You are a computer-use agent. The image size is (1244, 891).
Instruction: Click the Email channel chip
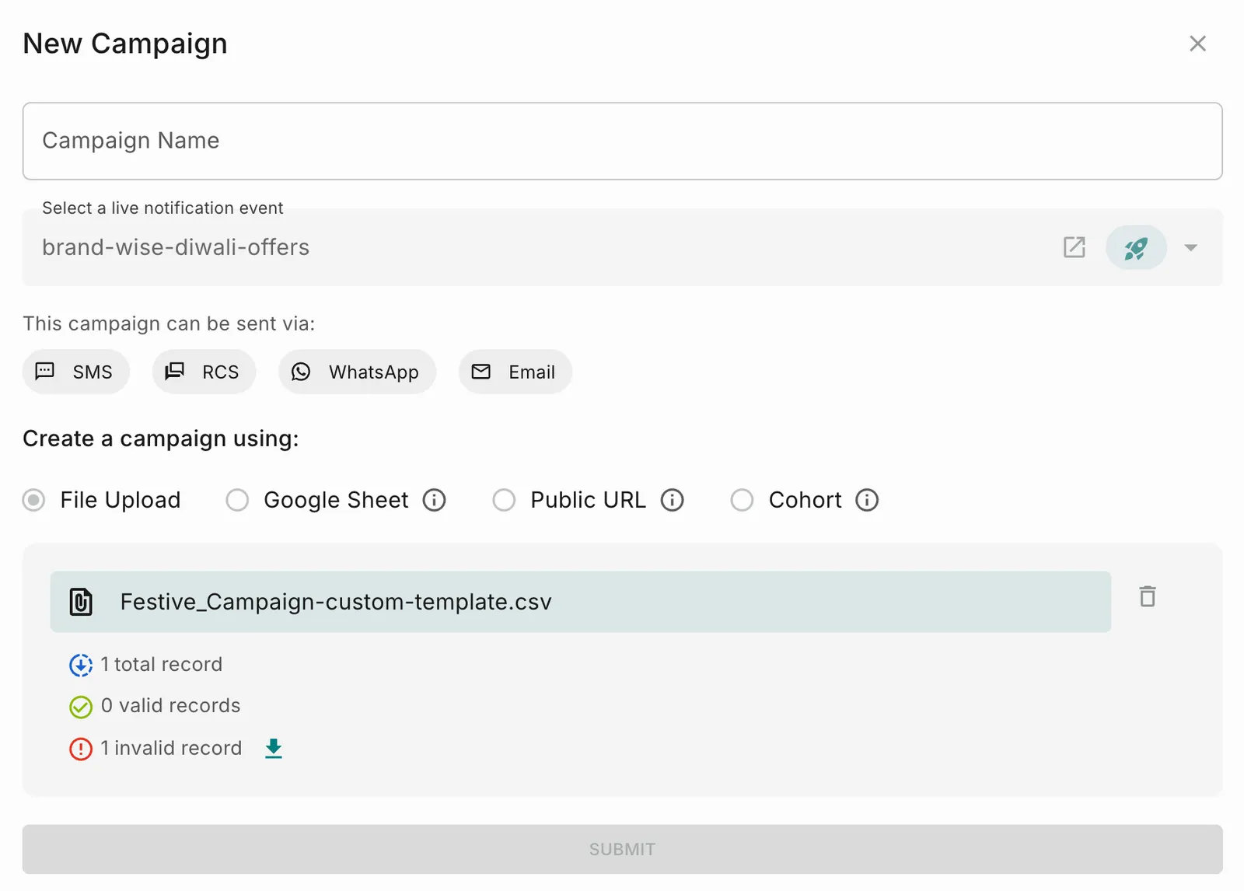(515, 372)
